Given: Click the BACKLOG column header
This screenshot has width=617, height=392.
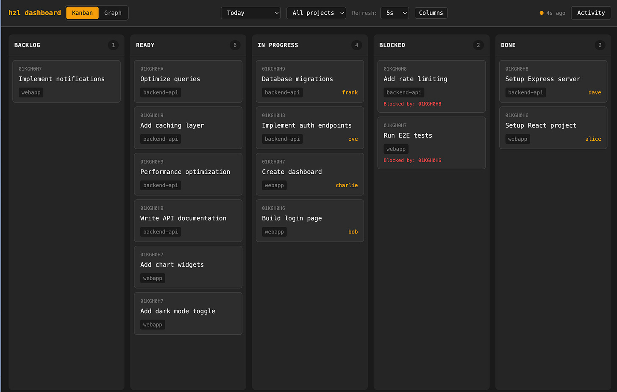Looking at the screenshot, I should coord(27,45).
